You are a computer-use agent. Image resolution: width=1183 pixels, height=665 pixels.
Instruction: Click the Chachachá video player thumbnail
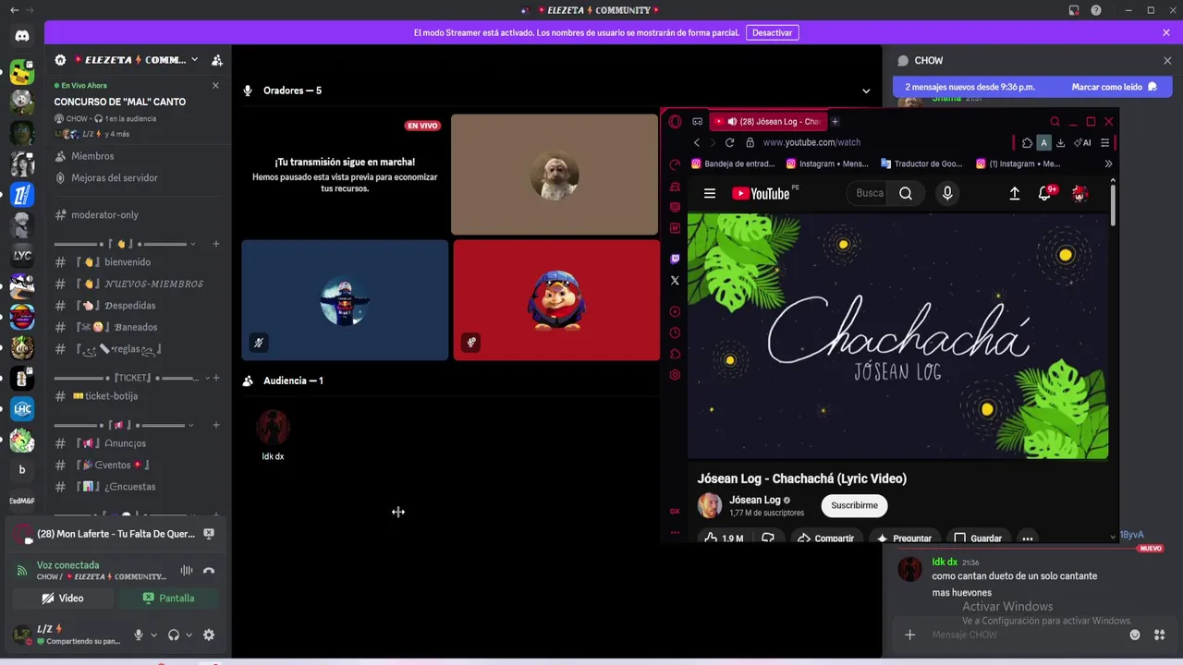click(897, 336)
